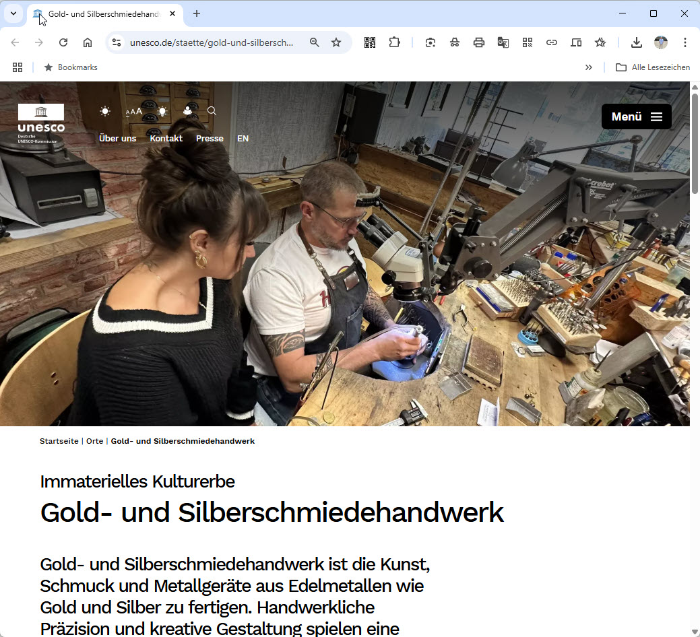
Task: Click the UNESCO logo in the header
Action: (x=41, y=124)
